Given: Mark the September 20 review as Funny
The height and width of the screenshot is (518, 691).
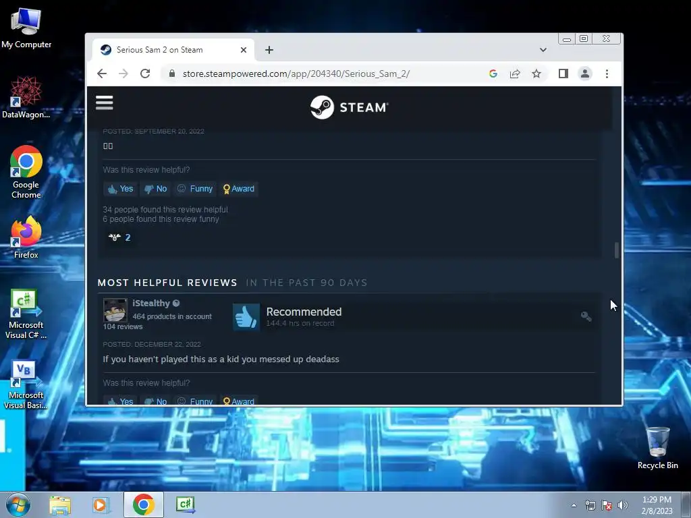Looking at the screenshot, I should [x=195, y=189].
